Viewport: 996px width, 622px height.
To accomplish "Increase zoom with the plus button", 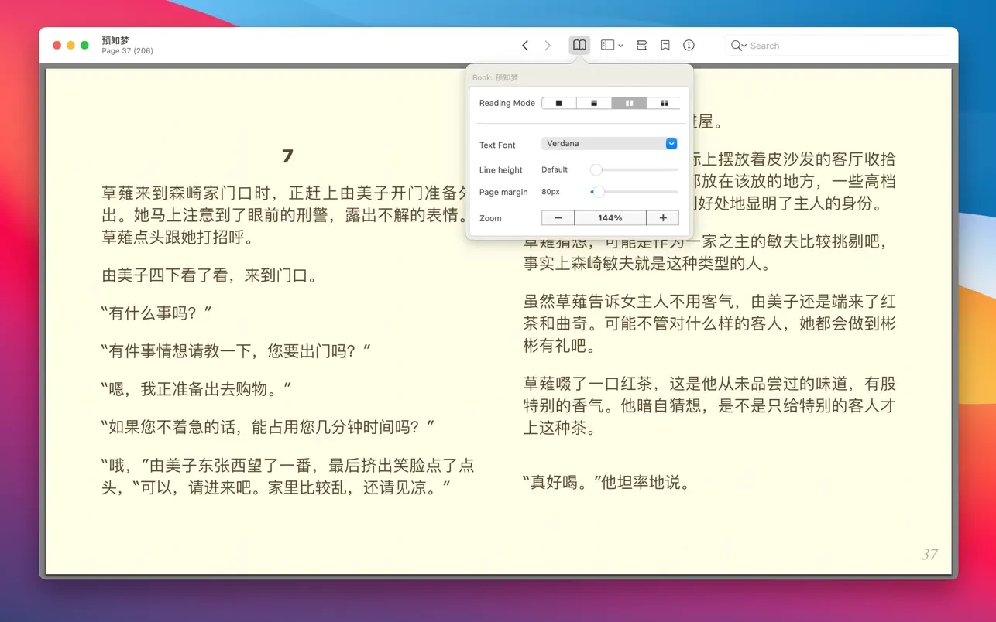I will (x=663, y=218).
